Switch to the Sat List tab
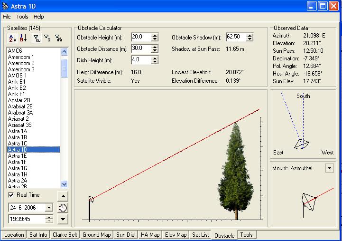The width and height of the screenshot is (342, 241). (x=201, y=235)
